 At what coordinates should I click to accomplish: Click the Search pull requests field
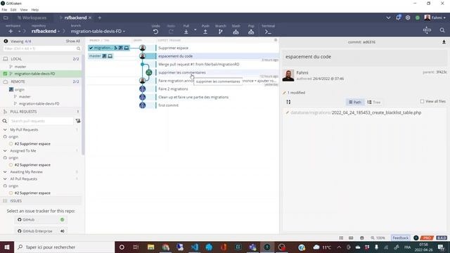tap(41, 121)
